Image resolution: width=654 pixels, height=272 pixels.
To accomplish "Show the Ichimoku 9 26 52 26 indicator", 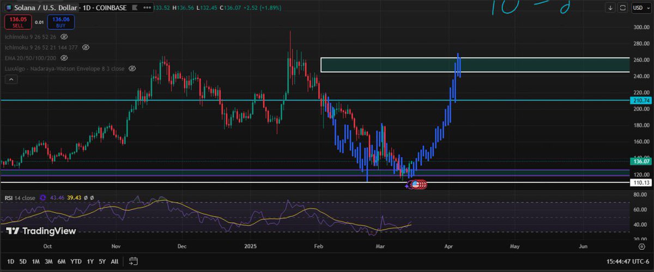I will (x=64, y=36).
